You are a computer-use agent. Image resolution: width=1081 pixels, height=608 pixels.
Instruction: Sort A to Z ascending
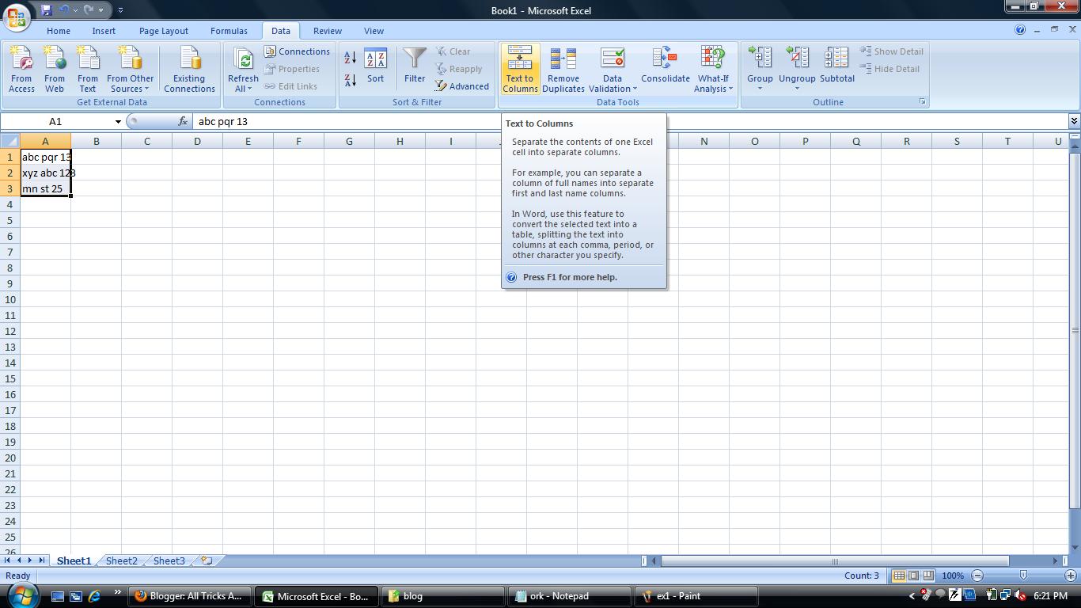tap(350, 57)
